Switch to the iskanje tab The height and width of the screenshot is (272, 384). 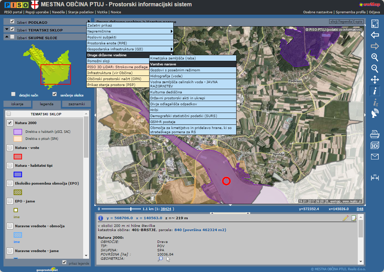pos(17,104)
